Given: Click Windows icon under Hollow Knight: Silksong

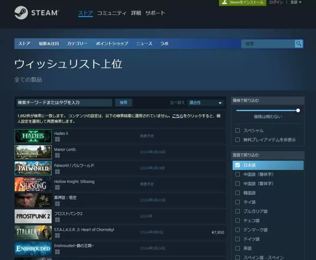Looking at the screenshot, I should (58, 187).
